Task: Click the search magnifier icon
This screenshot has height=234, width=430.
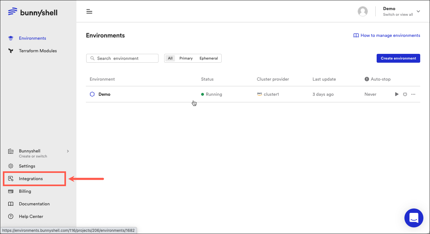Action: pos(93,58)
